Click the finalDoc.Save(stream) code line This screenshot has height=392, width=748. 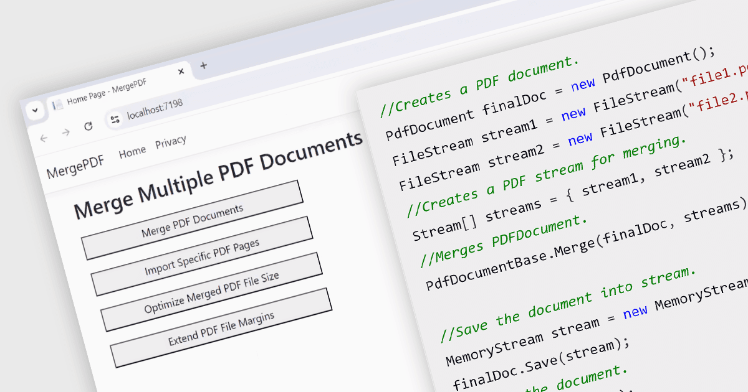[x=542, y=365]
